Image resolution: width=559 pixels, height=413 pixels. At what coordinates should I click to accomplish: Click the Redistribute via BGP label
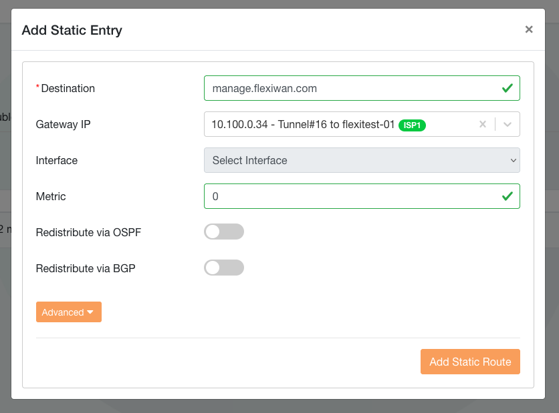pyautogui.click(x=86, y=268)
